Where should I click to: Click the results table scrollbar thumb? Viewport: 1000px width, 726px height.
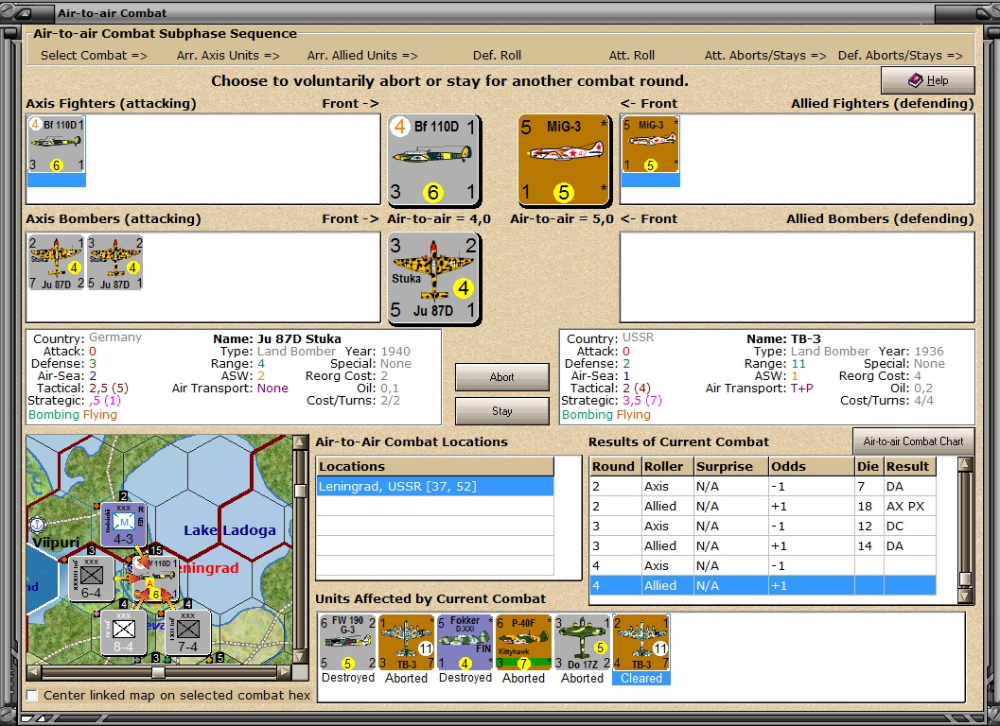point(965,579)
